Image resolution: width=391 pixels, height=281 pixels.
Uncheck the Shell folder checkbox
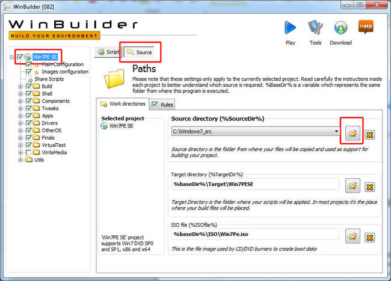[x=29, y=93]
